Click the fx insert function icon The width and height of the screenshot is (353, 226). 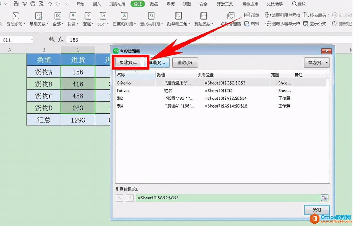[x=61, y=40]
